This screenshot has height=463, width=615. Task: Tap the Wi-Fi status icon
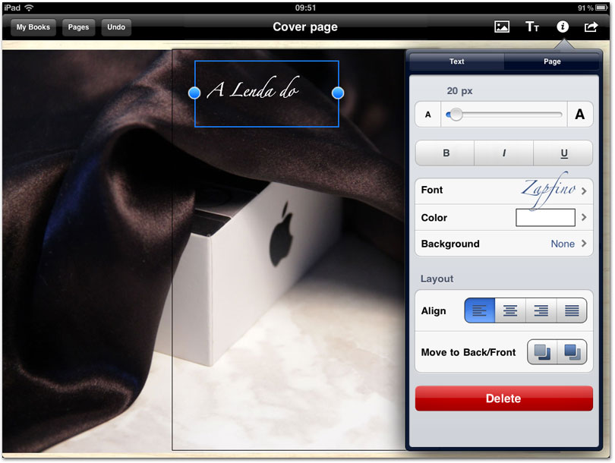(x=29, y=8)
